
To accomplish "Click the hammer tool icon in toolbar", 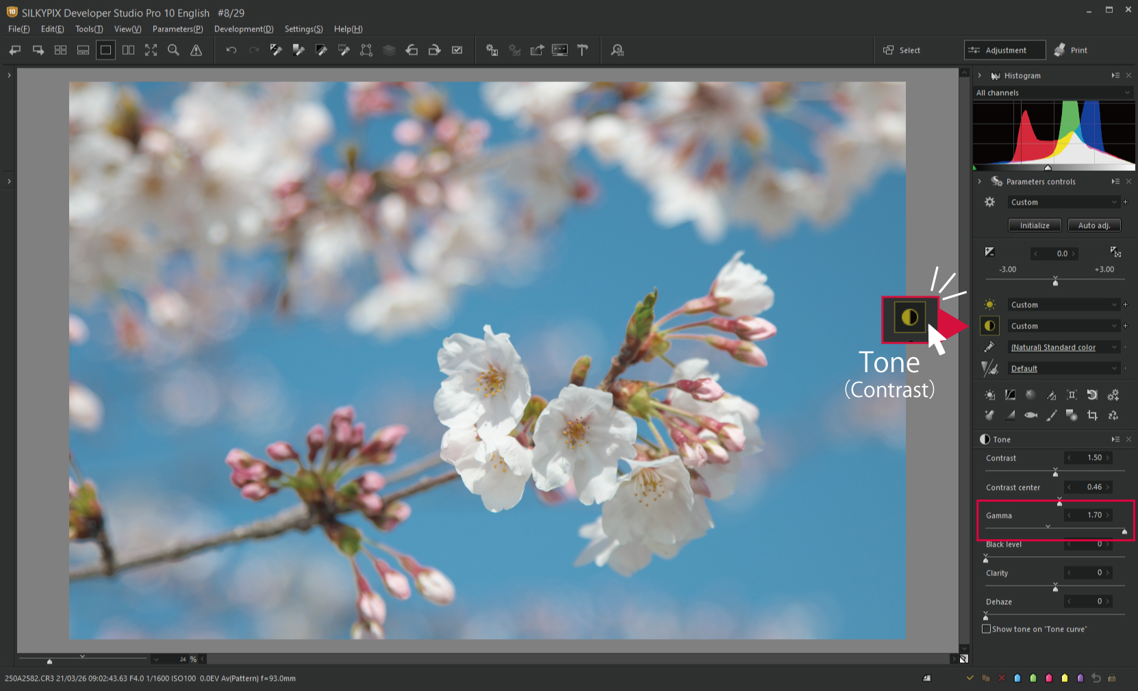I will [583, 50].
